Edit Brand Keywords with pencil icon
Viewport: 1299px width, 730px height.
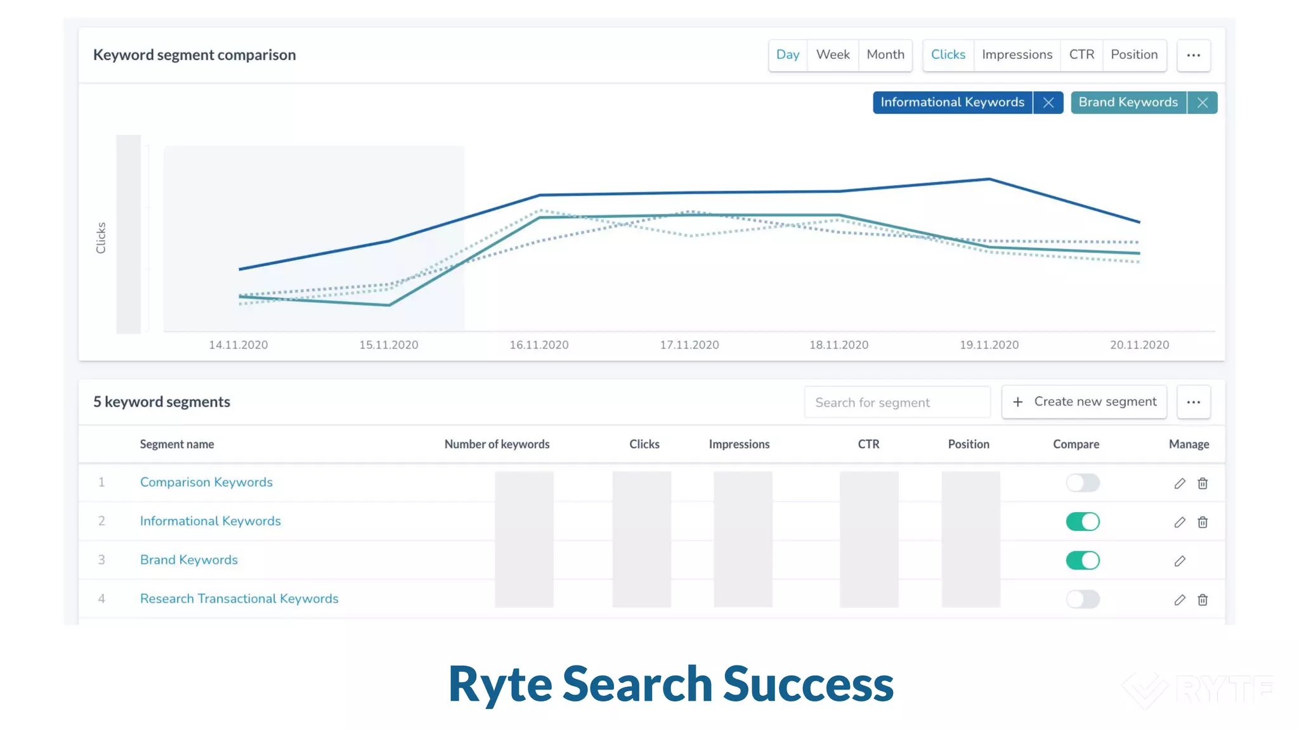1180,561
